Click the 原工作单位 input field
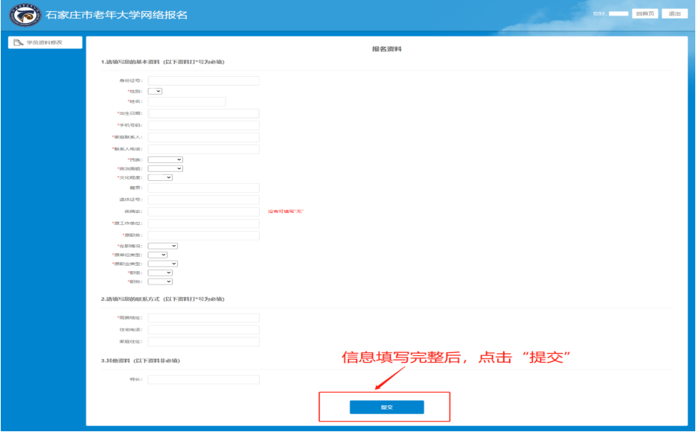696x432 pixels. tap(203, 223)
